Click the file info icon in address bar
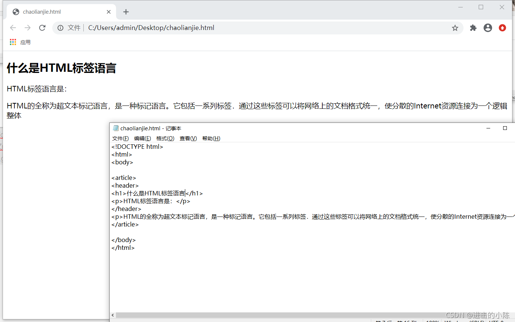The image size is (515, 322). [60, 28]
